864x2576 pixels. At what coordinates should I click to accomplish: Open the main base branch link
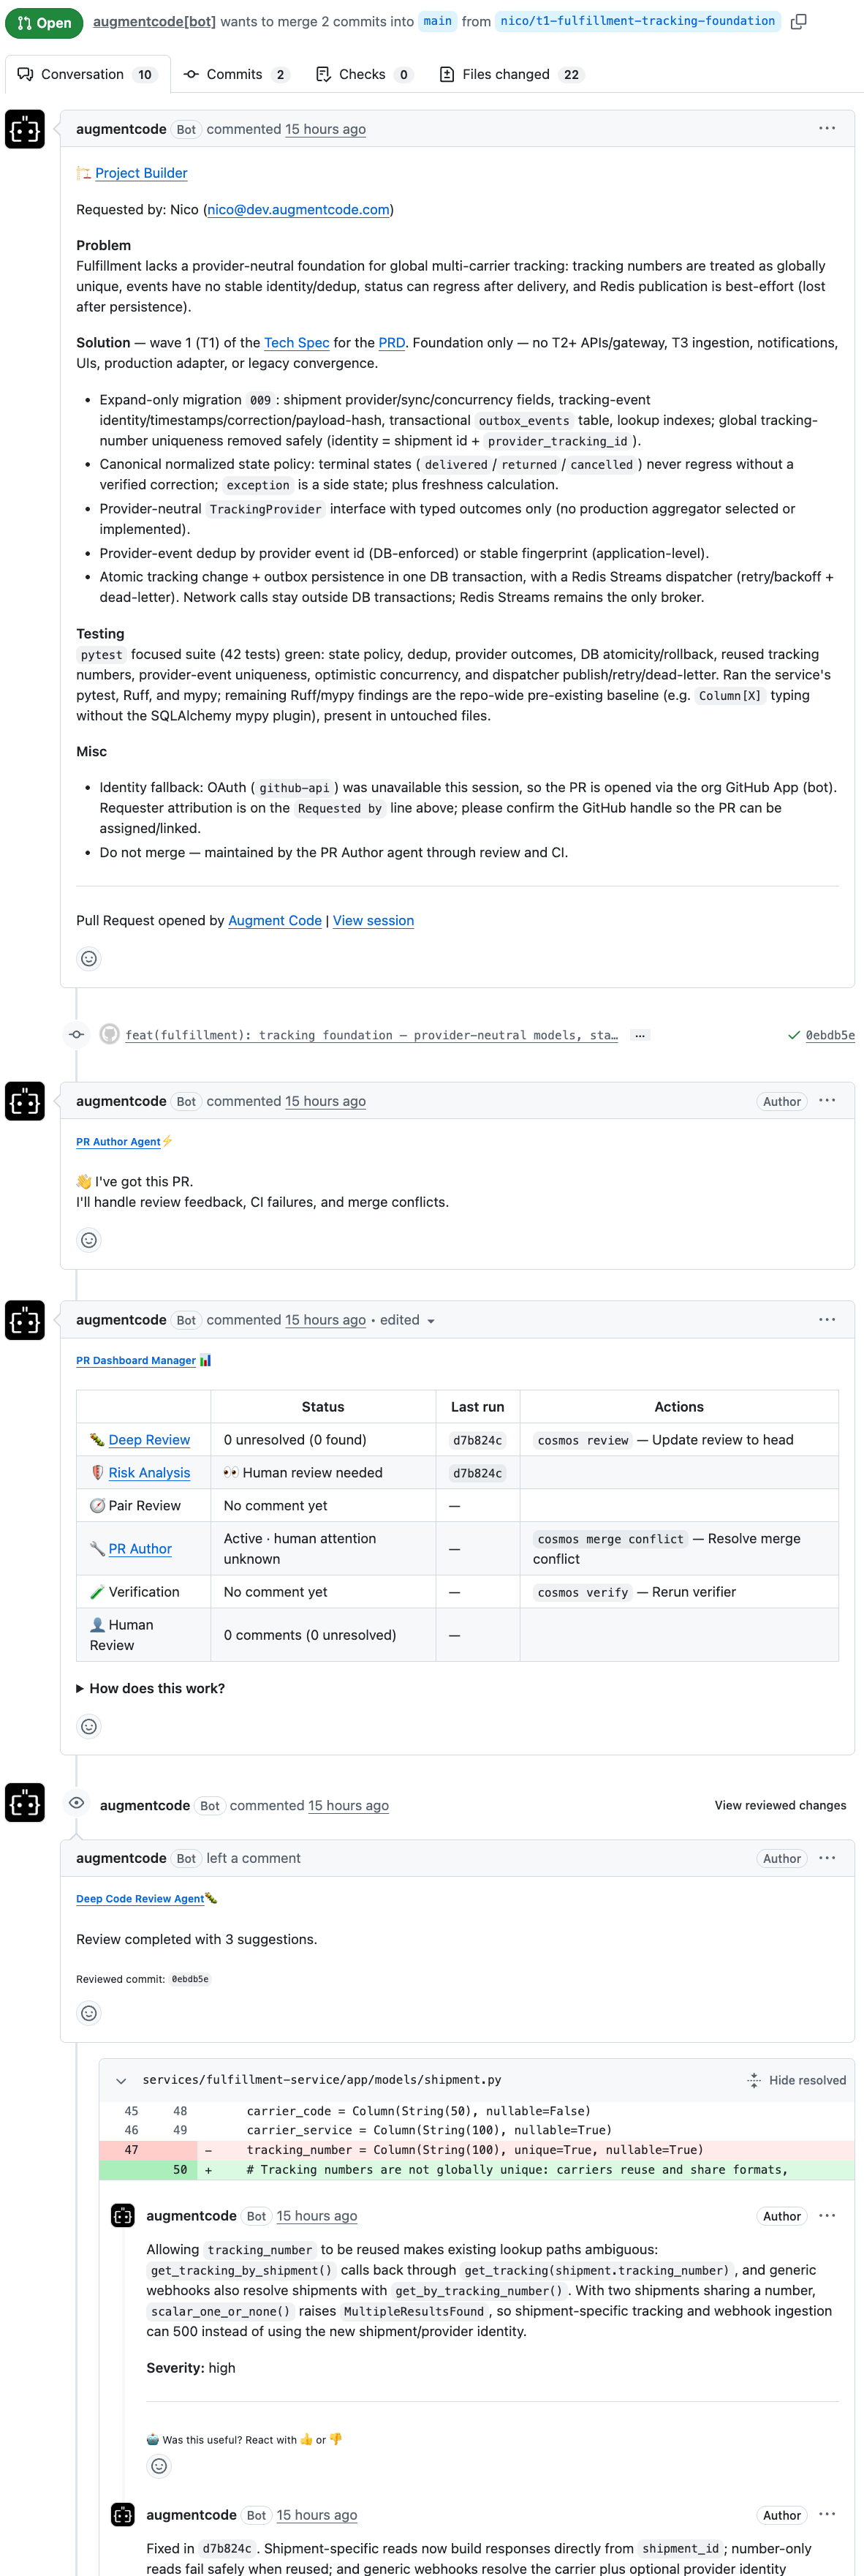tap(438, 21)
